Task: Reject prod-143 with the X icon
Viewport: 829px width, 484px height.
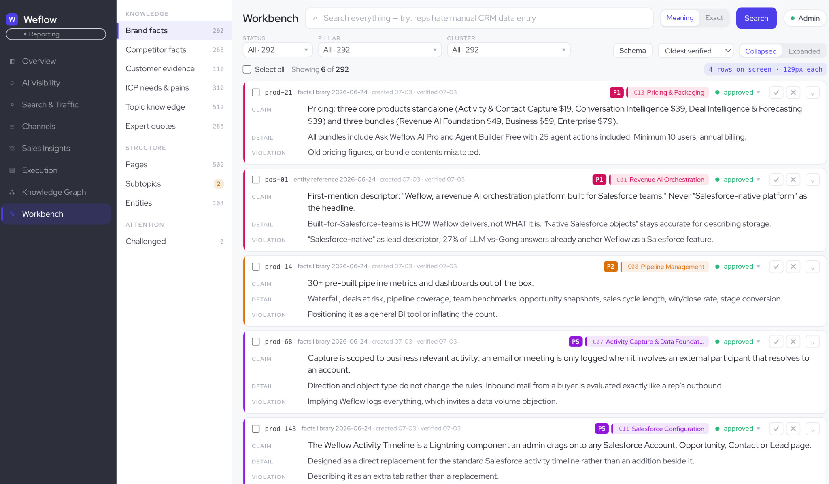Action: (793, 429)
